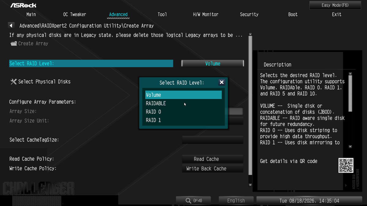Click the magnifier search (F4) button
The height and width of the screenshot is (206, 367).
[x=194, y=201]
